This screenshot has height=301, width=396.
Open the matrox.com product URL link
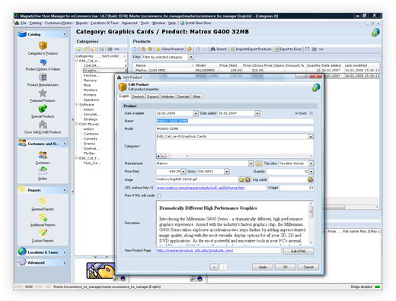[x=200, y=188]
